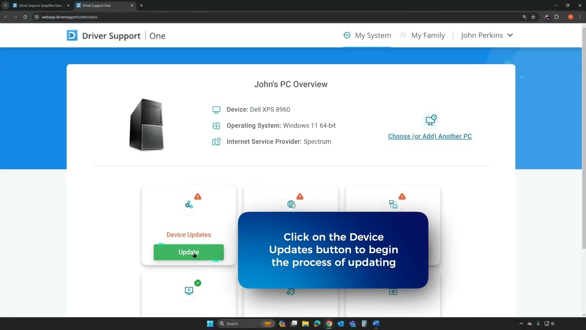Image resolution: width=586 pixels, height=330 pixels.
Task: Click the Device Updates orange warning badge
Action: click(x=198, y=197)
